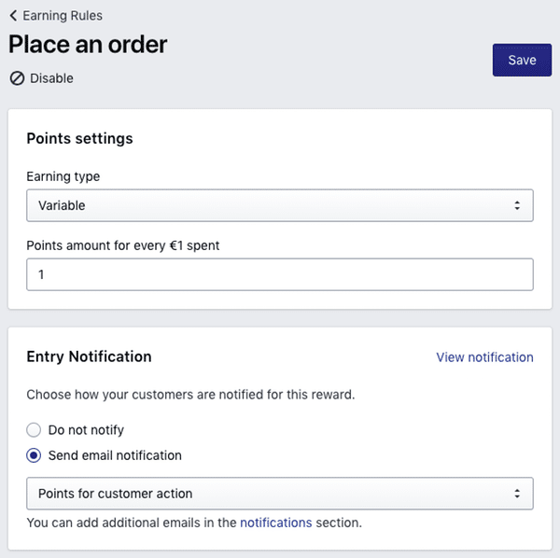Click the Entry Notification section title
This screenshot has width=560, height=558.
click(89, 356)
